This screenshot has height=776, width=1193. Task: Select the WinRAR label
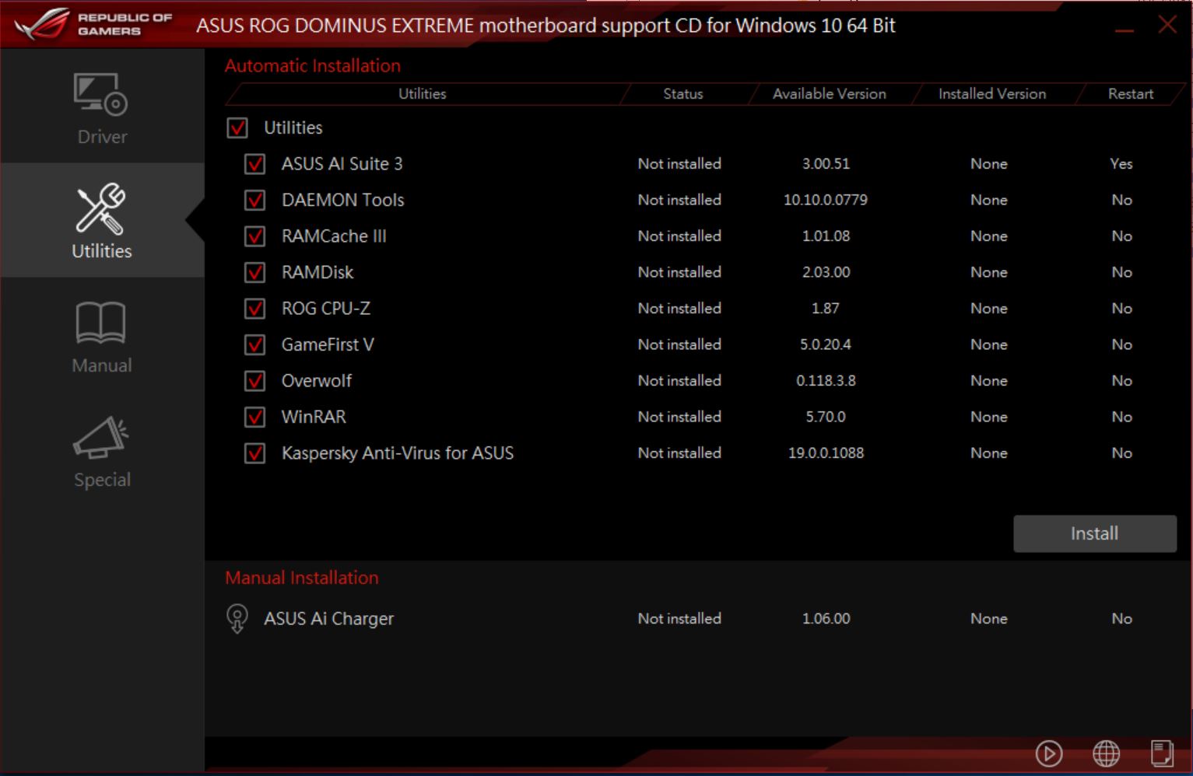314,417
